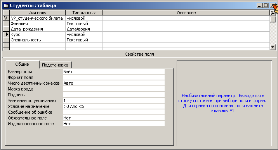Click the Числовой data type of Курс
278x150 pixels.
point(84,34)
